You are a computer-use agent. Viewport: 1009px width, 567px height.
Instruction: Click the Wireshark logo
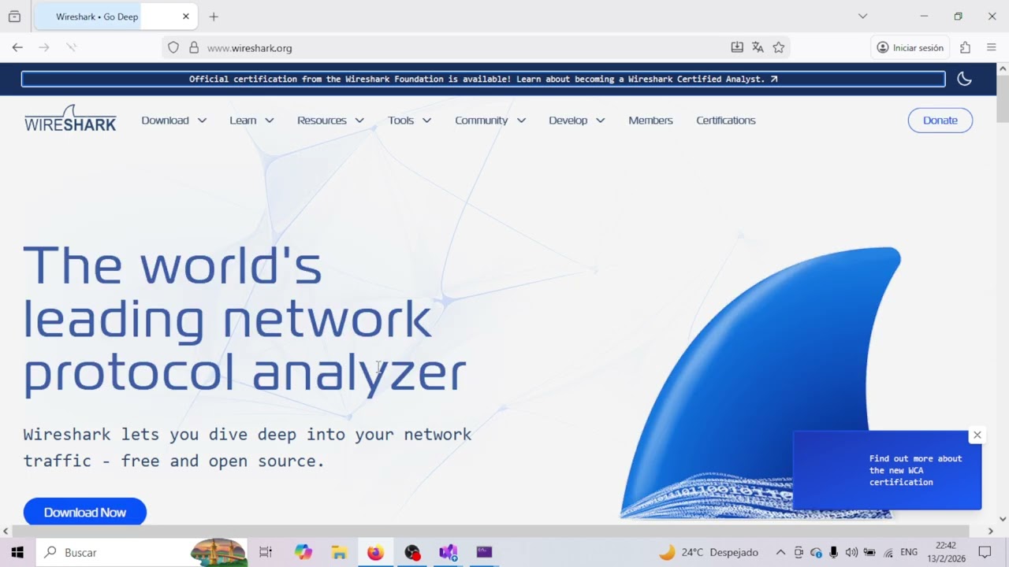tap(70, 119)
